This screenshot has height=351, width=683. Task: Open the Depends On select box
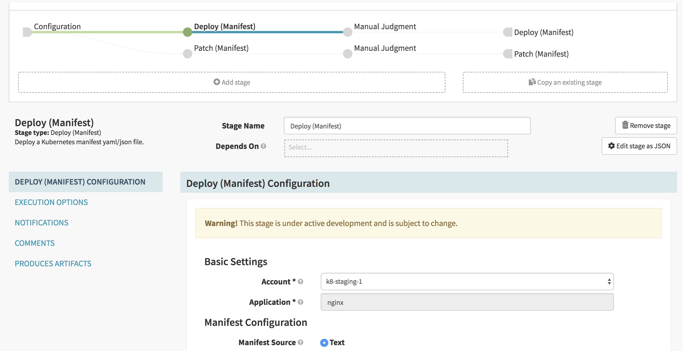click(x=396, y=148)
